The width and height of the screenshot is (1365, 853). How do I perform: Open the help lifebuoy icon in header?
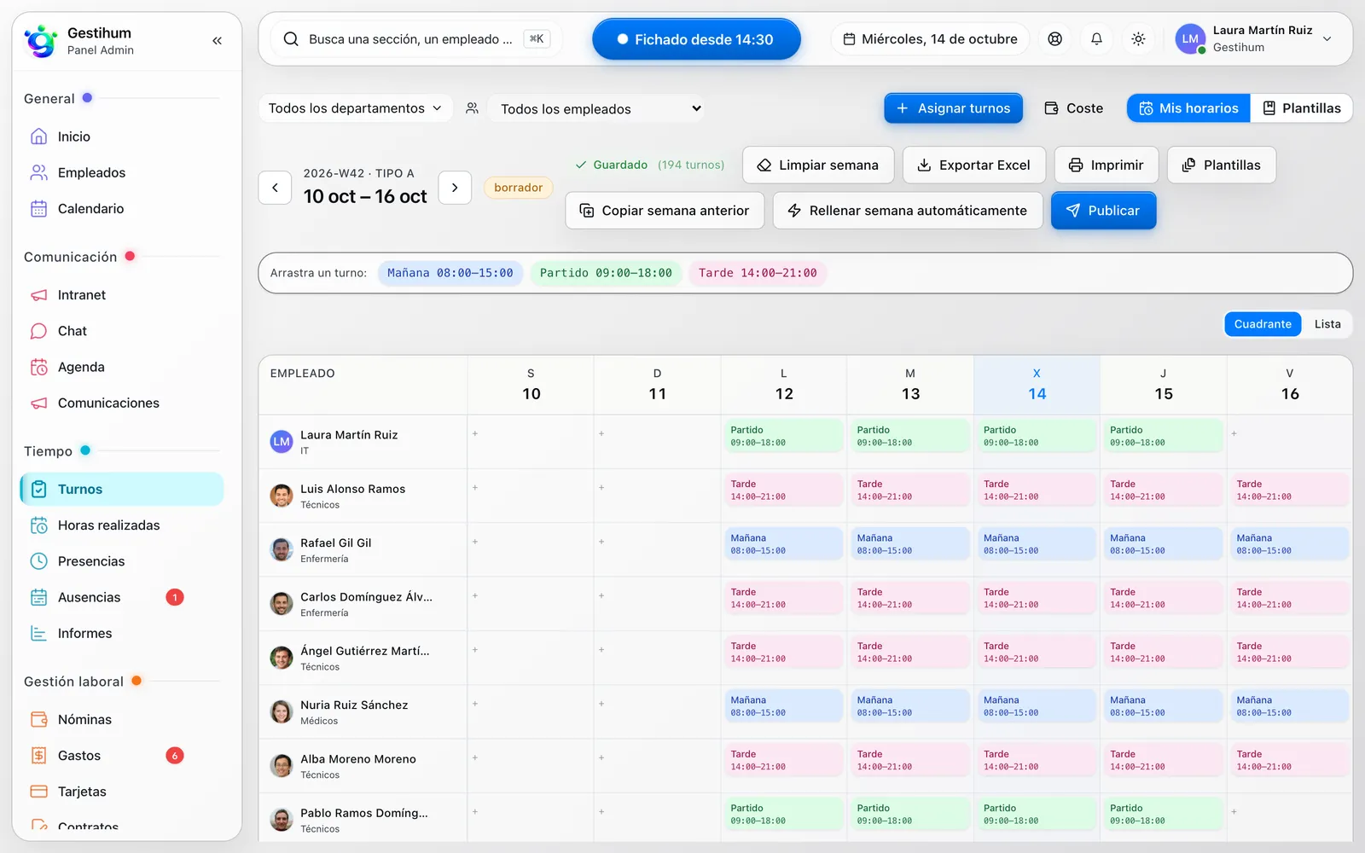[x=1055, y=39]
